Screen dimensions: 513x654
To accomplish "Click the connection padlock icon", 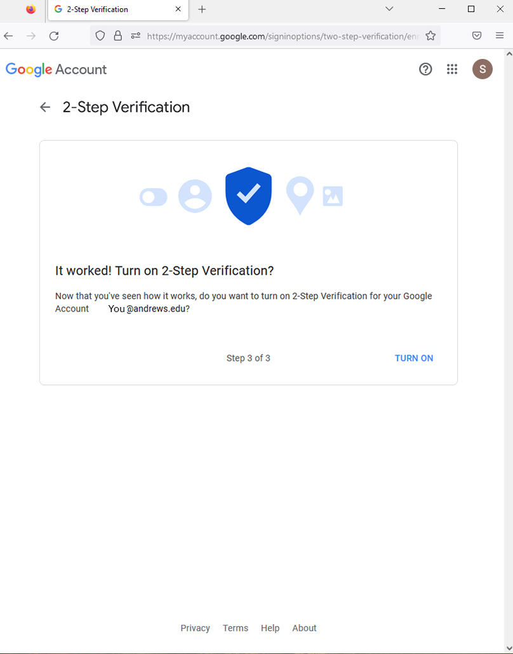I will pyautogui.click(x=118, y=36).
